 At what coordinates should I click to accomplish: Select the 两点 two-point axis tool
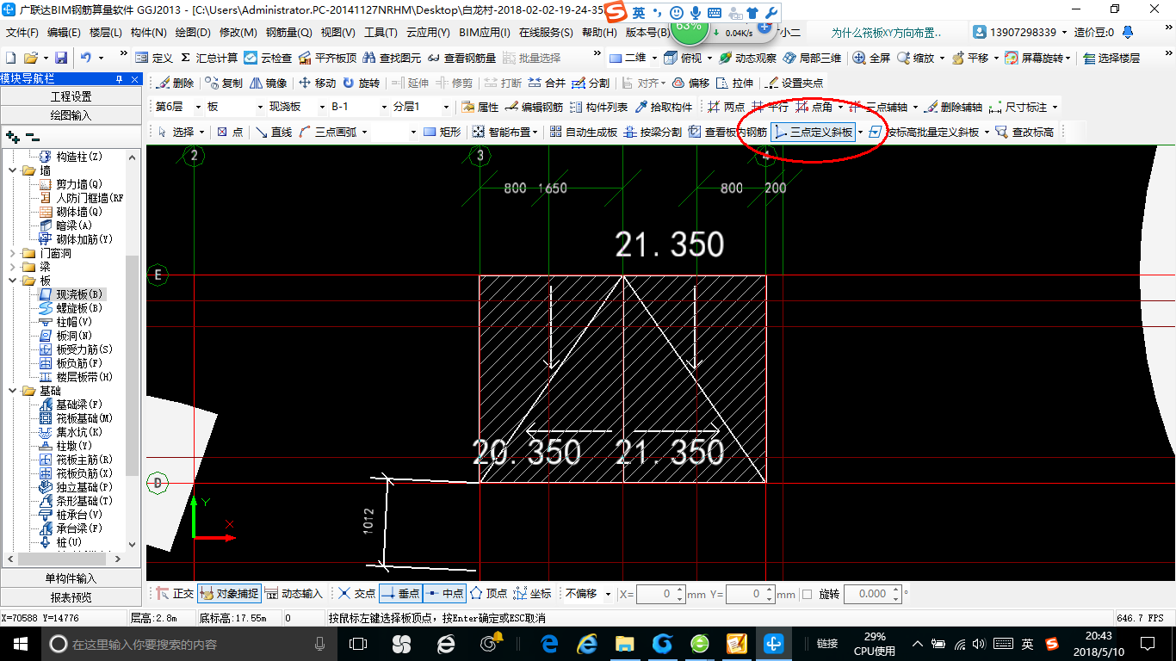(x=726, y=107)
